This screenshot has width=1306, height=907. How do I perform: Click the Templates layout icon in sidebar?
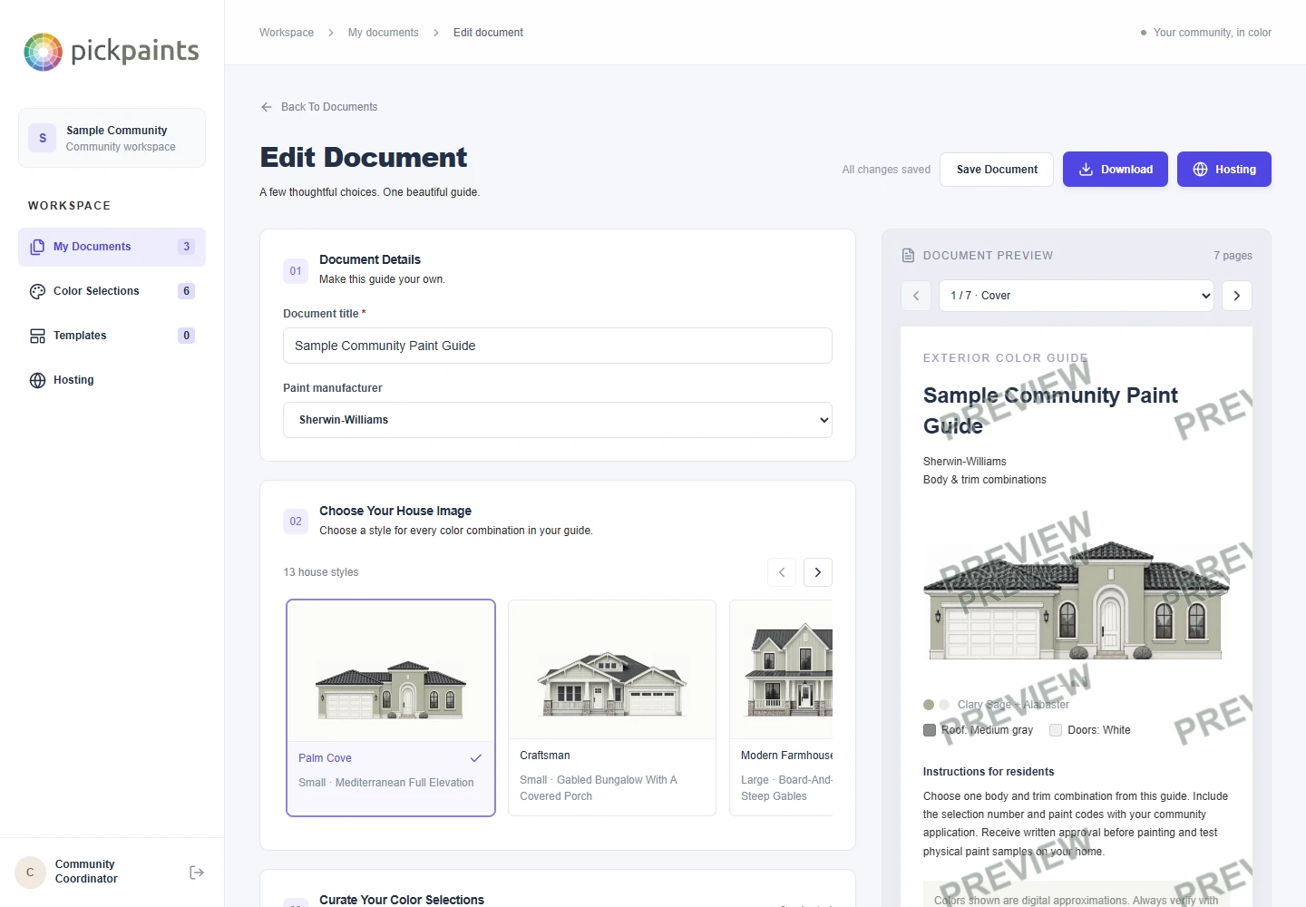[x=37, y=336]
